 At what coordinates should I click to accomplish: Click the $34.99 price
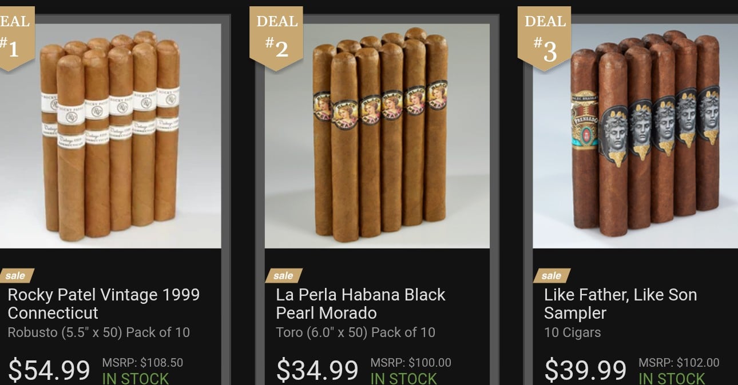tap(318, 370)
